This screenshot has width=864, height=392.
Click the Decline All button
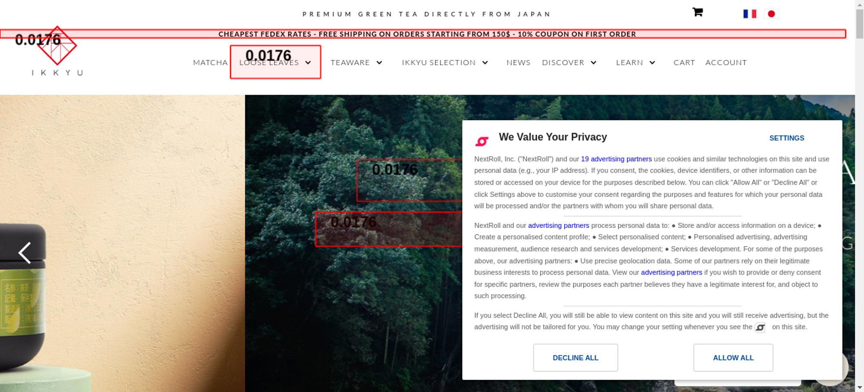(575, 357)
